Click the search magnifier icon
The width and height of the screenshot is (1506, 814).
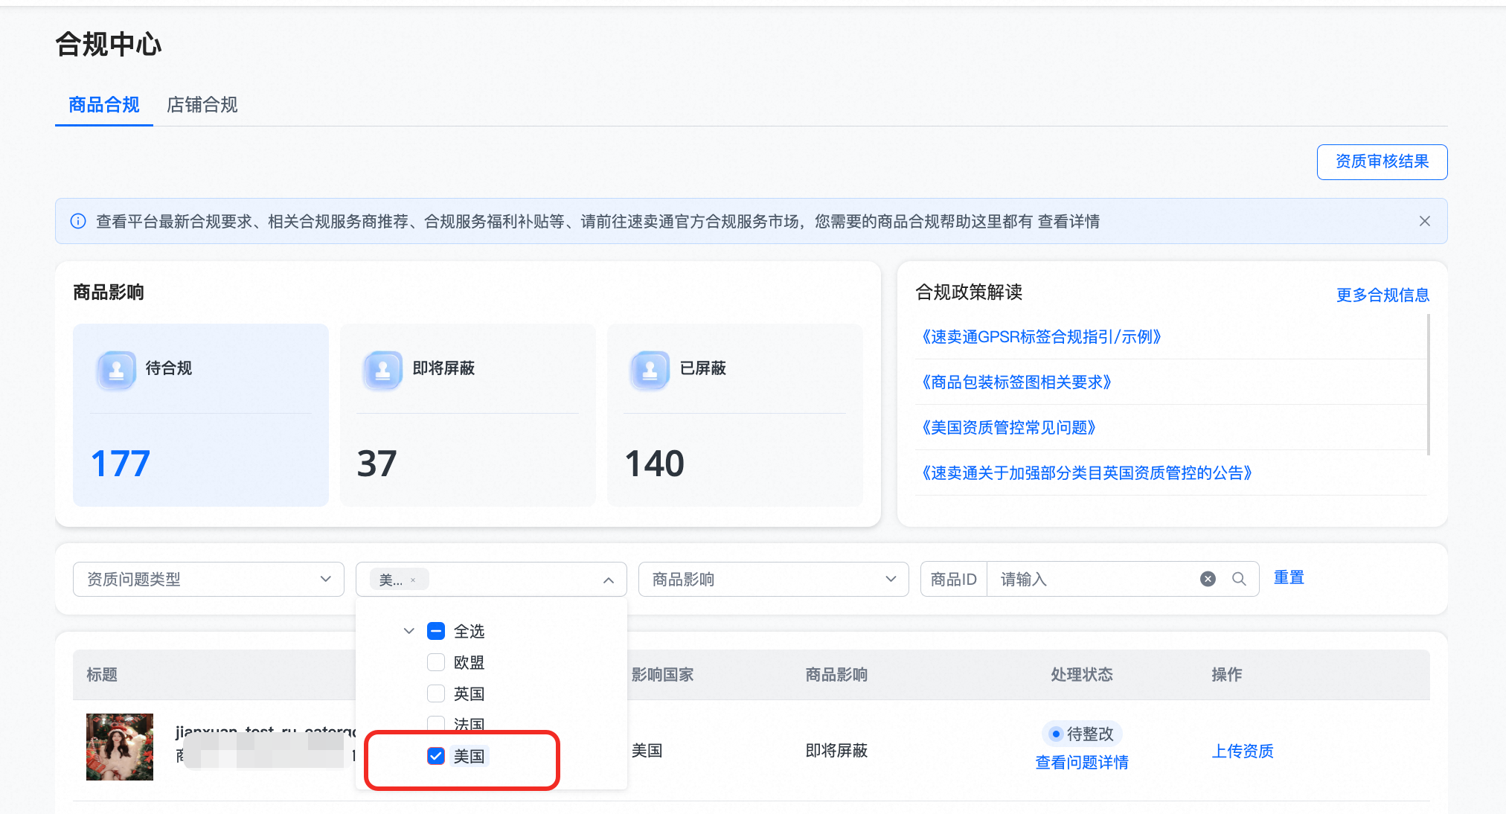pos(1239,579)
